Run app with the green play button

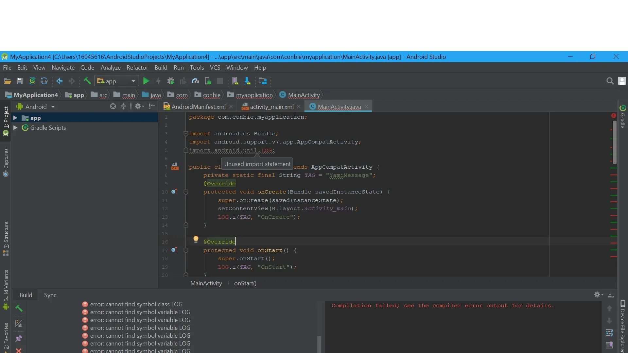(x=146, y=81)
